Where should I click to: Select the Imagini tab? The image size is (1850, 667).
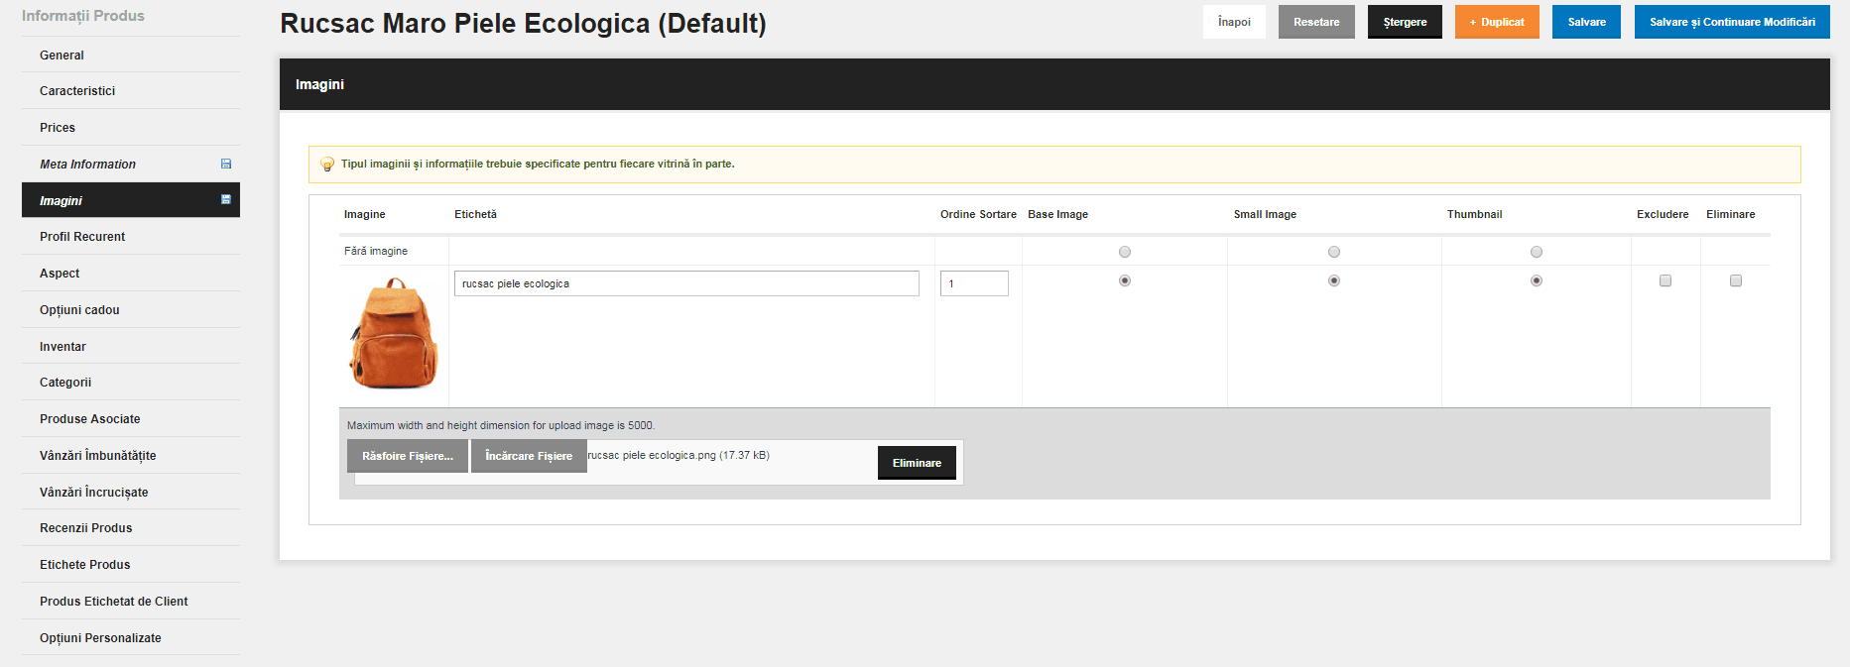[x=131, y=200]
